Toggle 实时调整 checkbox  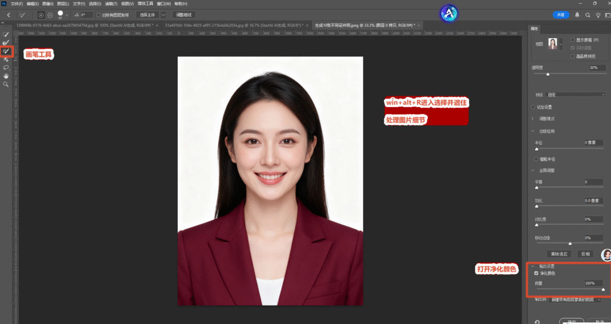(x=572, y=48)
